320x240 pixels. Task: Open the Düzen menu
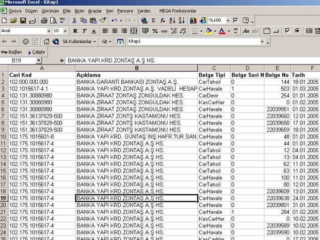point(31,11)
